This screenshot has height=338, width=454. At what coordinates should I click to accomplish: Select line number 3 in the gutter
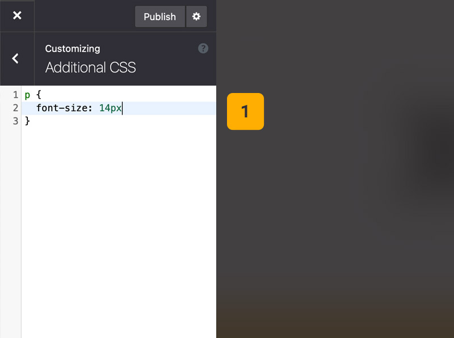[x=15, y=121]
